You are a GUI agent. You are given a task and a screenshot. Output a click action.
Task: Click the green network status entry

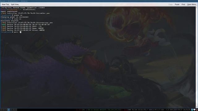[101, 110]
